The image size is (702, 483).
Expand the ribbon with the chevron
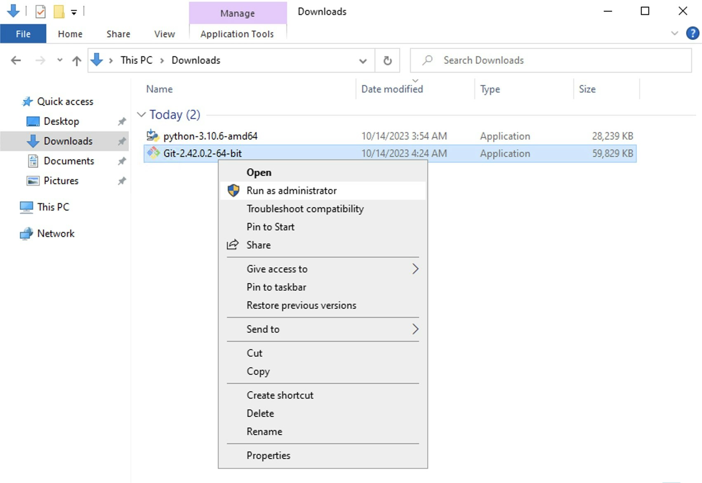(675, 33)
